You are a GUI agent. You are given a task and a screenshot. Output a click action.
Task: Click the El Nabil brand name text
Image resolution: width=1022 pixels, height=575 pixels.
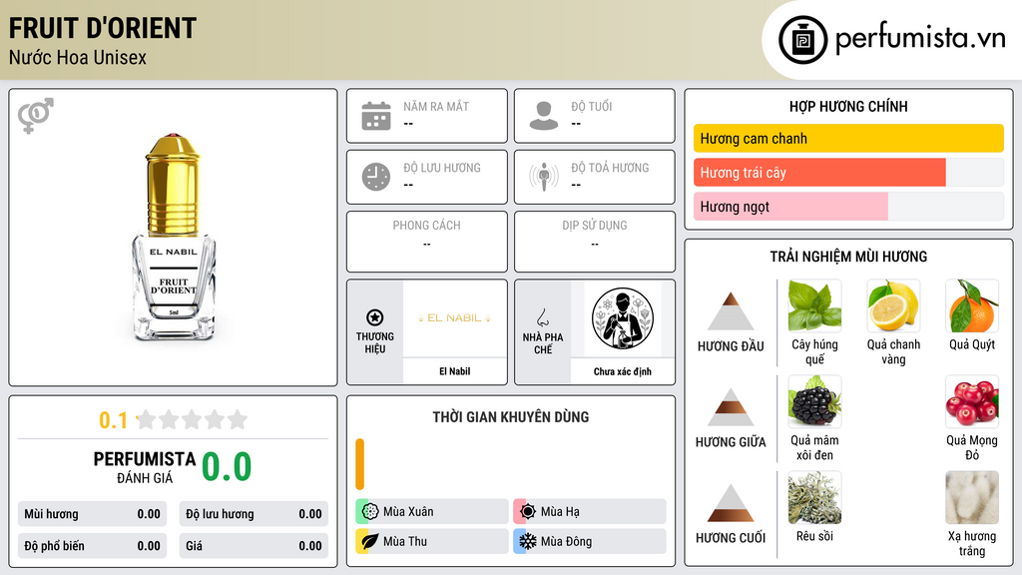point(455,371)
